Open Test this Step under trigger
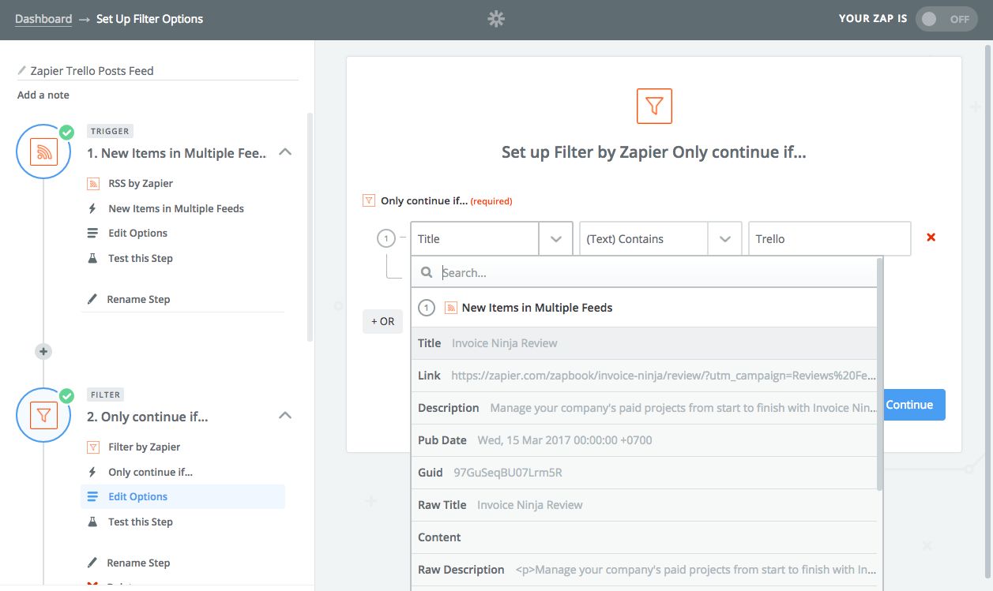This screenshot has width=993, height=591. (x=140, y=258)
